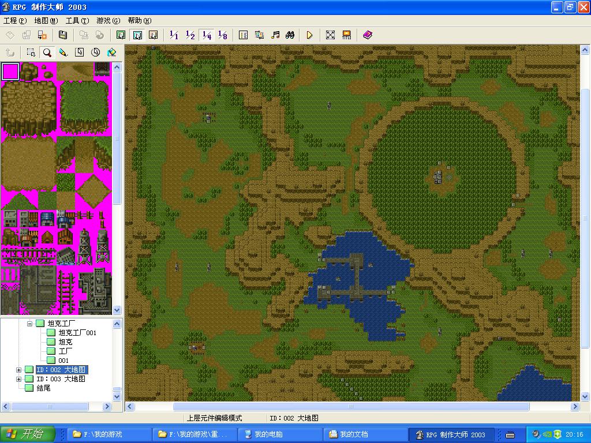The image size is (591, 443).
Task: Start test play with the yellow arrow
Action: click(x=309, y=35)
